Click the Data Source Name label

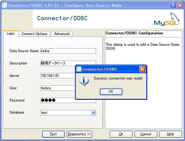click(24, 51)
